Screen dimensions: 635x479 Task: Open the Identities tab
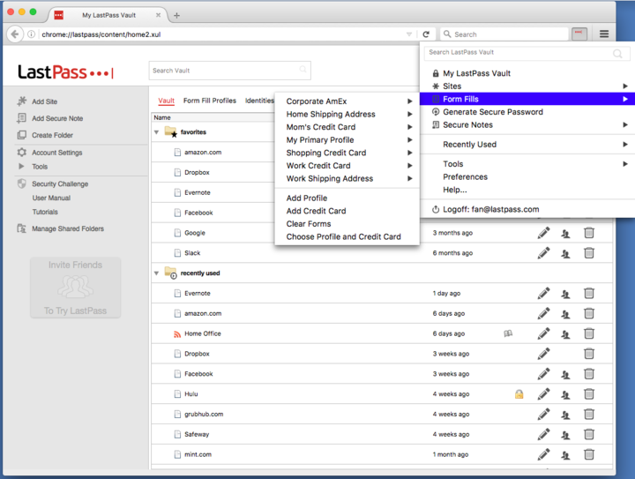(x=259, y=101)
